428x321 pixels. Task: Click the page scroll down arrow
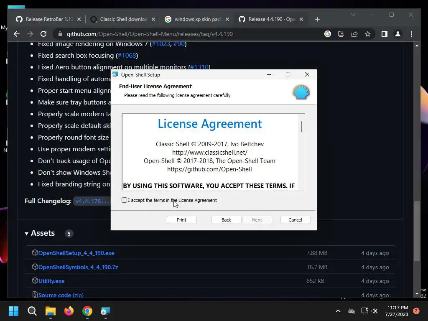[x=417, y=294]
